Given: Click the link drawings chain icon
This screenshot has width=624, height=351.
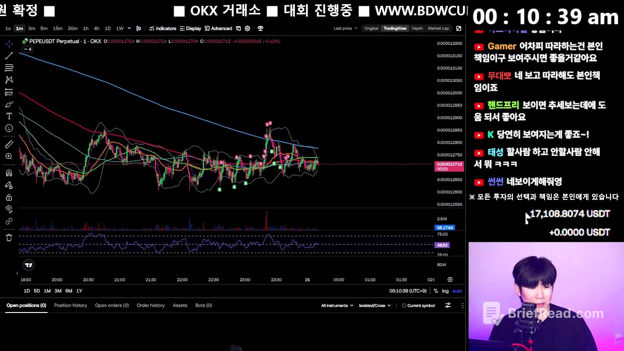Looking at the screenshot, I should coord(9,221).
